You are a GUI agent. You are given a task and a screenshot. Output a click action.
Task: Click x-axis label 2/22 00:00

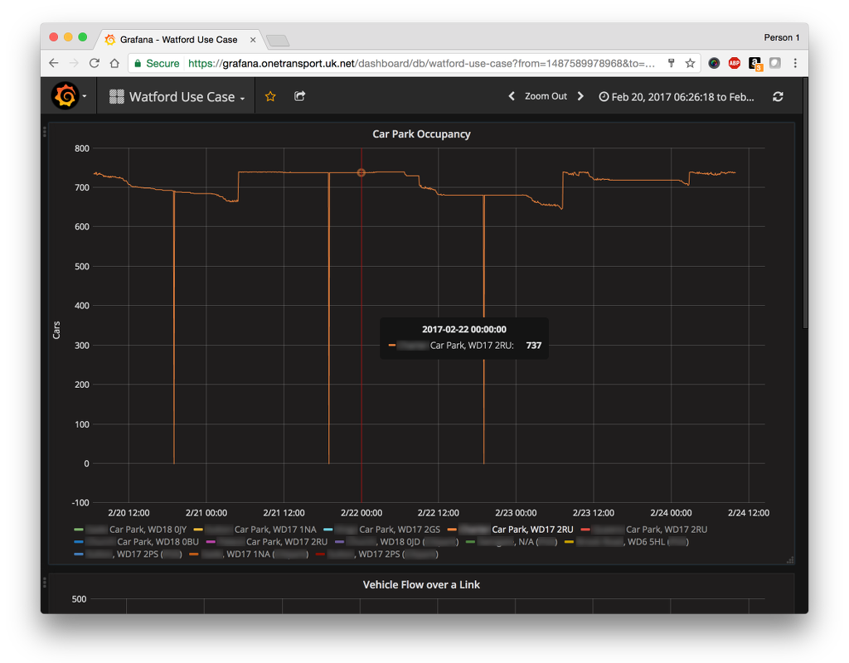361,512
